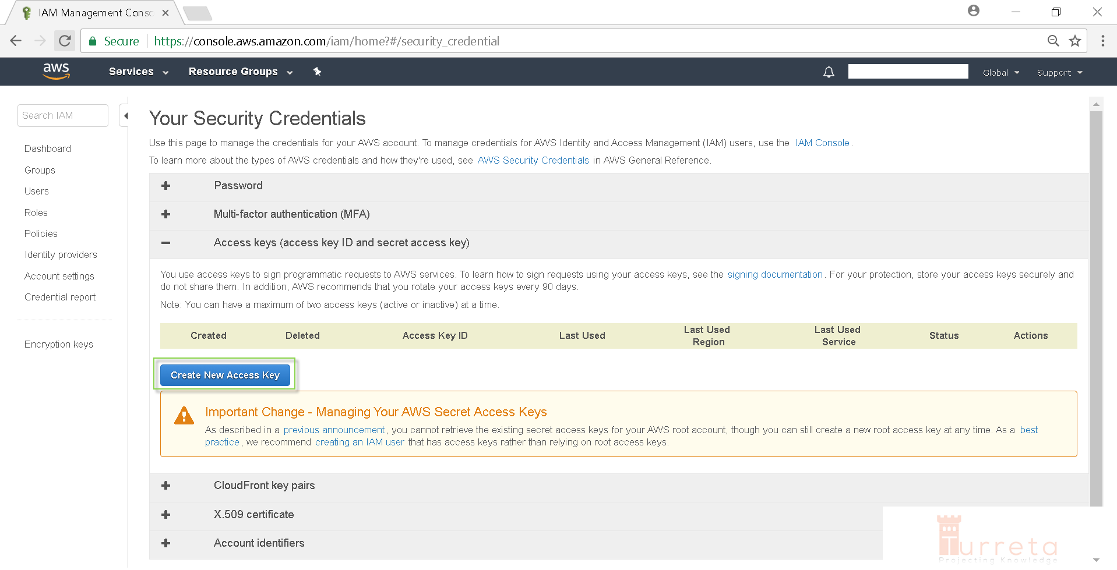Click the Actions column header
This screenshot has width=1117, height=570.
tap(1031, 335)
